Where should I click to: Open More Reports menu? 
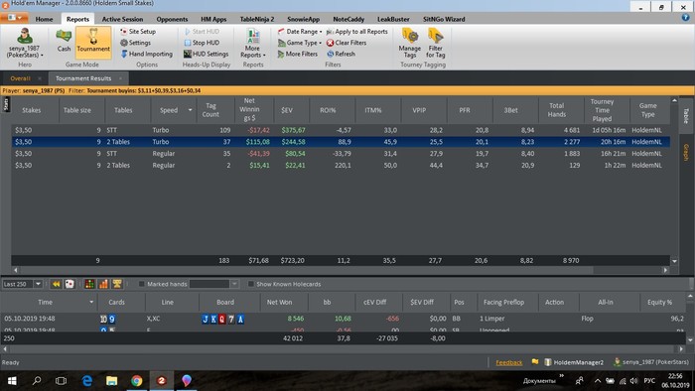(252, 44)
